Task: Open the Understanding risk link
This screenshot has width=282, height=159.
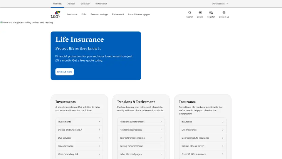Action: pyautogui.click(x=79, y=154)
